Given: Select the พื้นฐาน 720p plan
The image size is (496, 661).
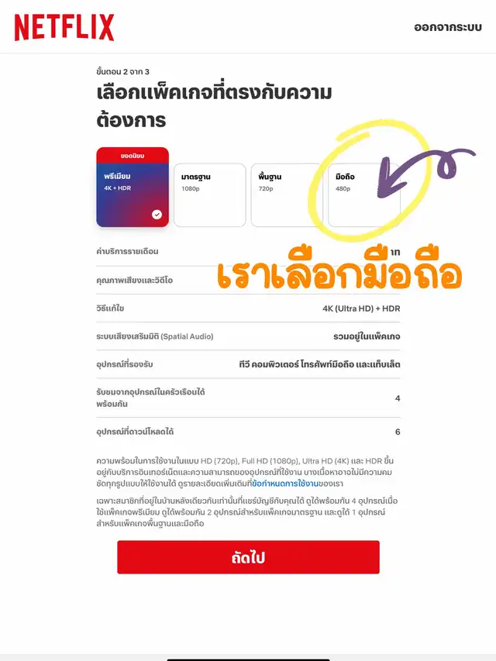Looking at the screenshot, I should [287, 195].
